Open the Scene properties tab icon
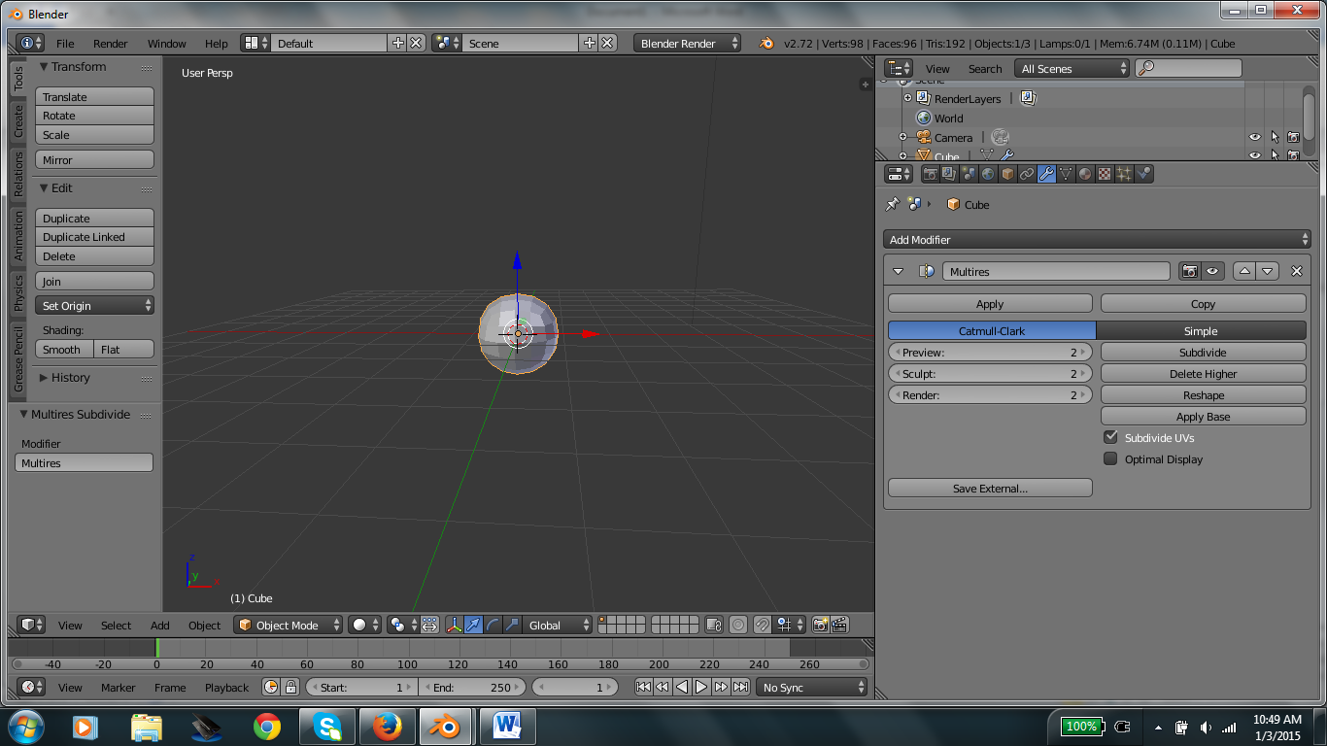Image resolution: width=1327 pixels, height=746 pixels. pos(969,174)
